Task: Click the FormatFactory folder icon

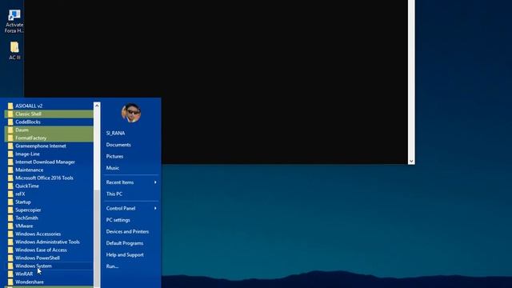Action: (x=10, y=138)
